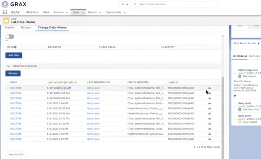Open the Cases tab dropdown arrow
Screen dimensions: 261x159
click(83, 12)
